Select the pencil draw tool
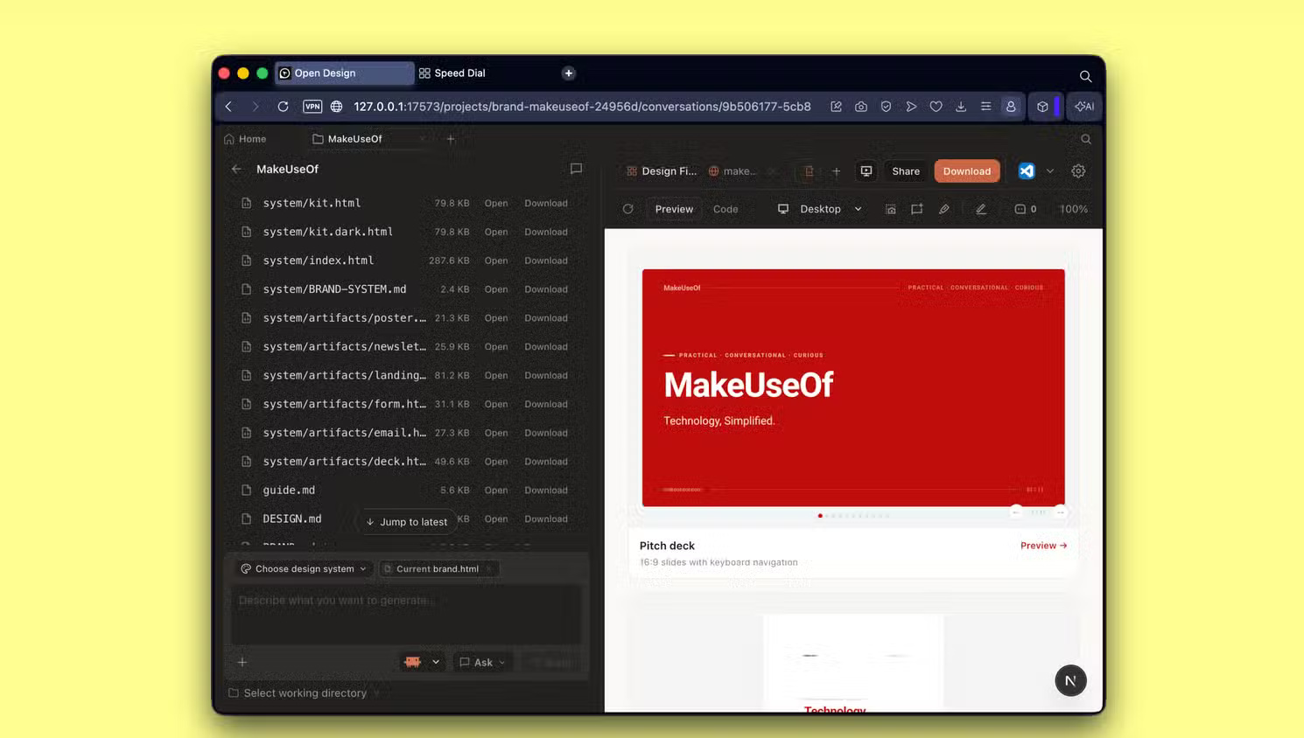Image resolution: width=1304 pixels, height=738 pixels. [944, 209]
